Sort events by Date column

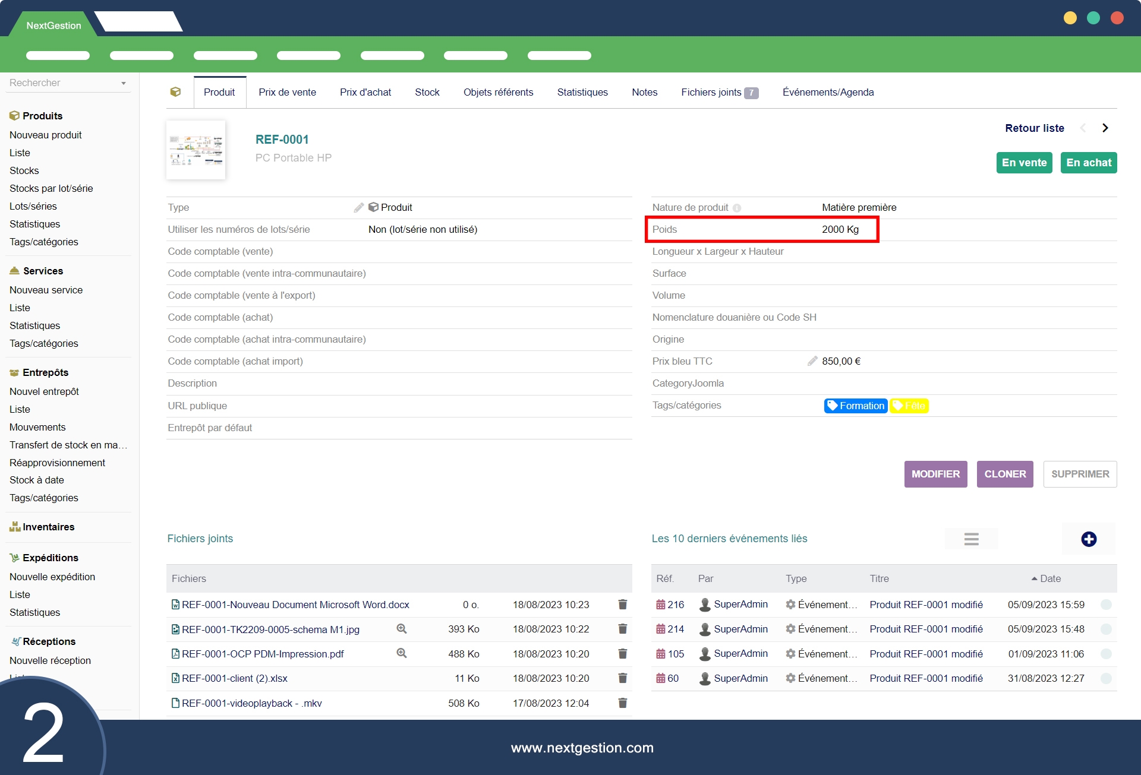1049,578
